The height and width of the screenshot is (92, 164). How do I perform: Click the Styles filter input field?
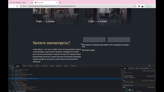(x=132, y=71)
